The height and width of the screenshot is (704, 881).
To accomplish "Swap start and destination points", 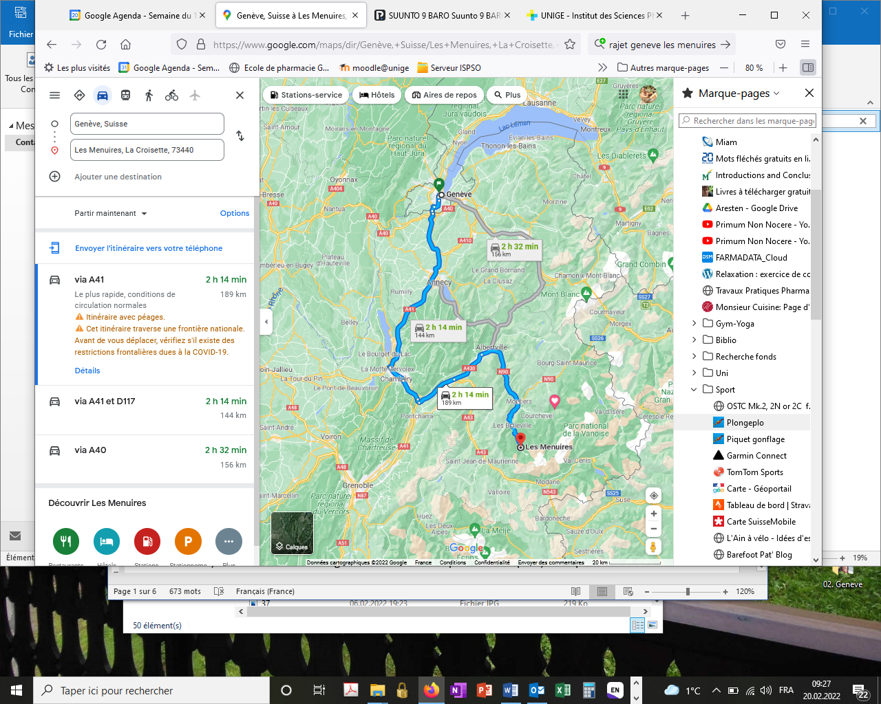I will [x=240, y=136].
